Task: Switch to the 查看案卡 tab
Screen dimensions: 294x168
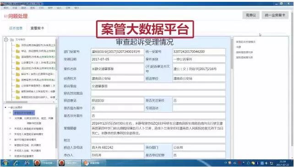Action: [x=37, y=28]
